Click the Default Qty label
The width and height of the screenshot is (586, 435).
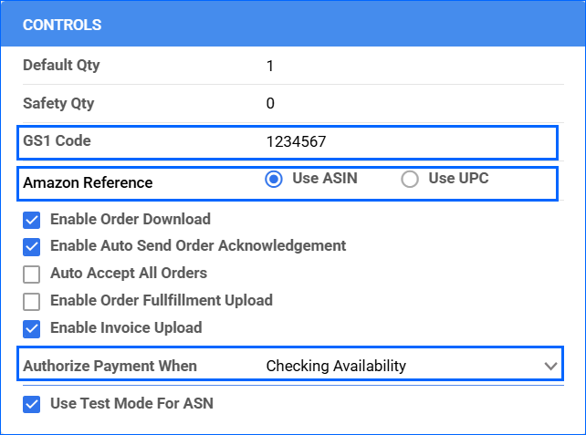(61, 66)
